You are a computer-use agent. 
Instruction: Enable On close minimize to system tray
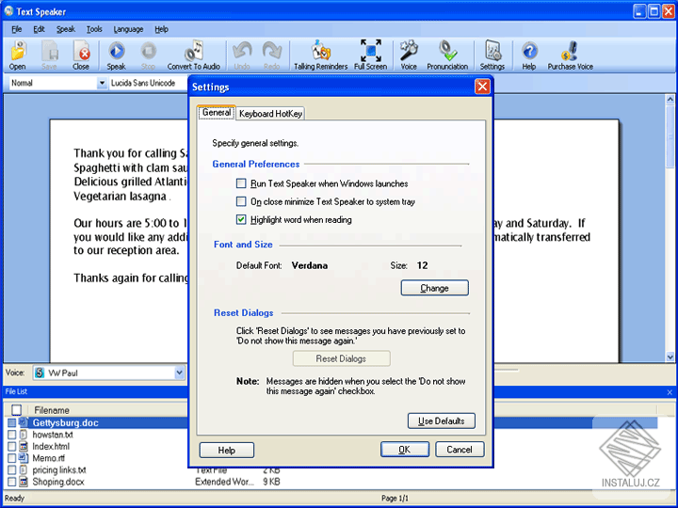241,201
